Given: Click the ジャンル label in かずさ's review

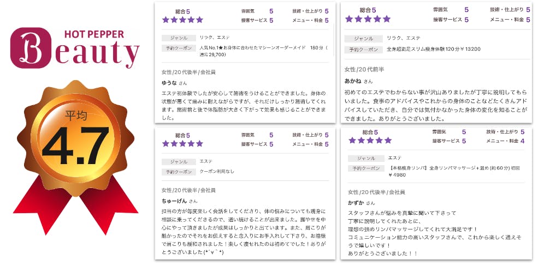Looking at the screenshot, I should [366, 158].
